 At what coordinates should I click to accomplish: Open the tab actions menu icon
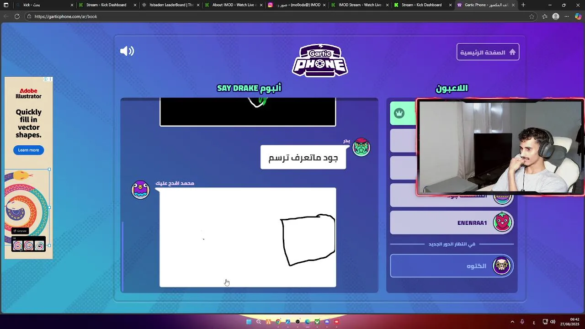tap(6, 5)
